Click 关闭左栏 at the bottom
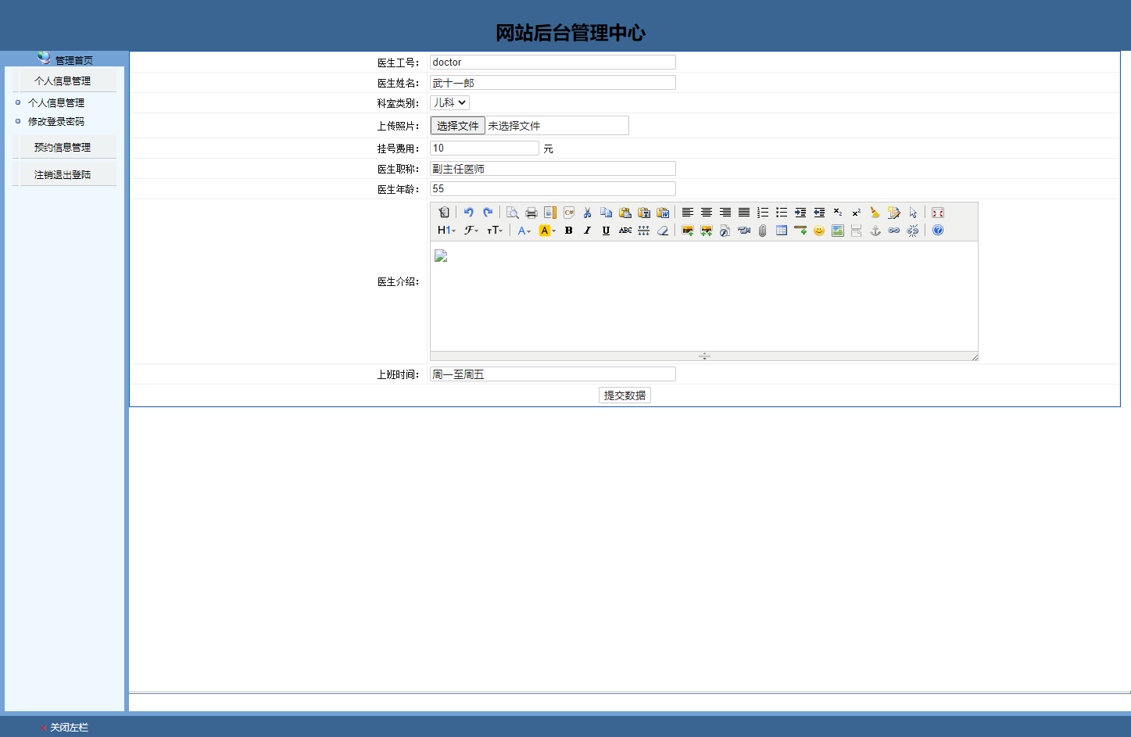The image size is (1131, 737). coord(68,728)
